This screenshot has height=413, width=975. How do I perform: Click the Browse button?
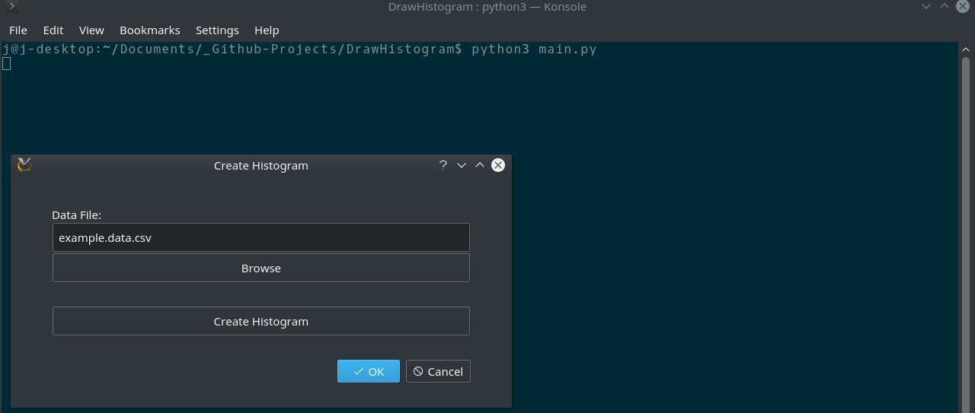tap(261, 268)
